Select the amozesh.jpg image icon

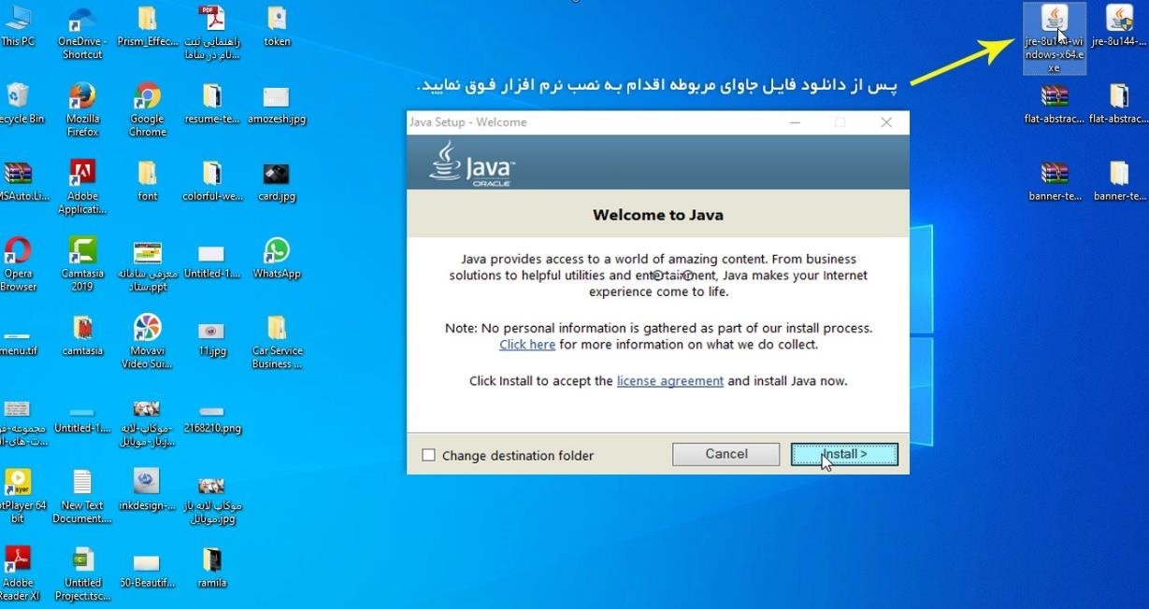pos(277,103)
